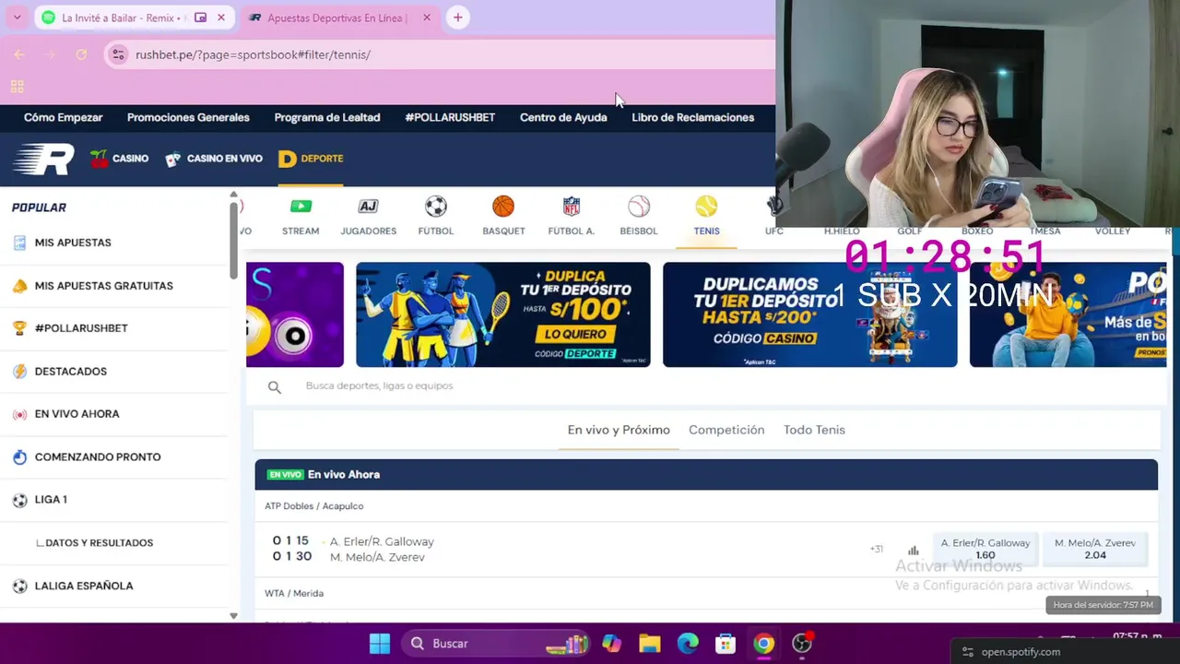Open Cómo Empezar menu item
1180x664 pixels.
(x=63, y=117)
